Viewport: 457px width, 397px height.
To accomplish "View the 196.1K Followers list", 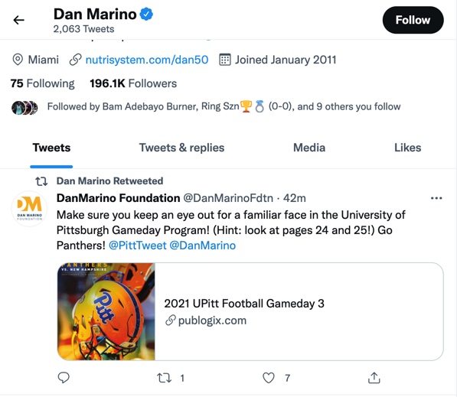I will point(133,83).
